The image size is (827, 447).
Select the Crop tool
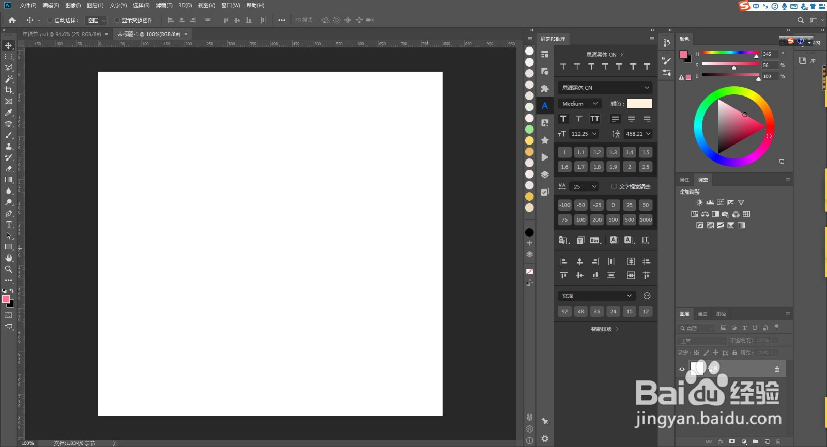tap(9, 90)
